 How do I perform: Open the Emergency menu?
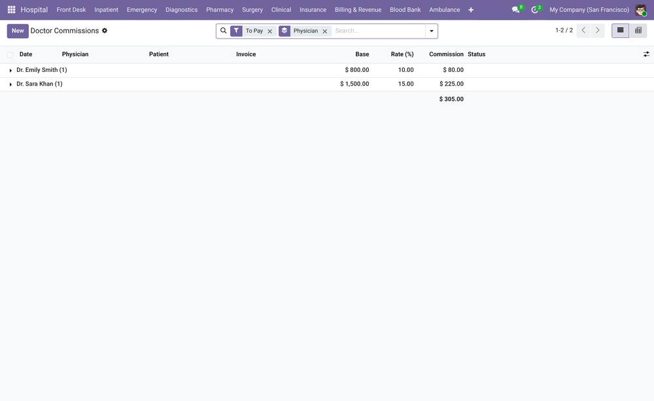[142, 10]
